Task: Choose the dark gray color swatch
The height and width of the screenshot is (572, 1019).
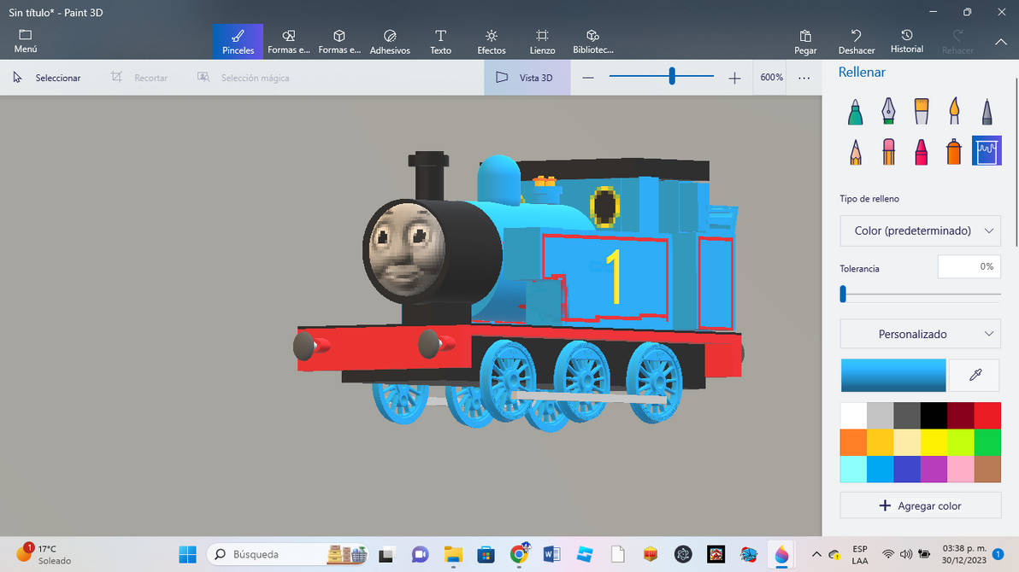Action: (906, 416)
